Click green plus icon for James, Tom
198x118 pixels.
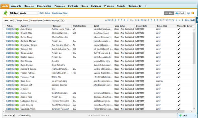17,93
